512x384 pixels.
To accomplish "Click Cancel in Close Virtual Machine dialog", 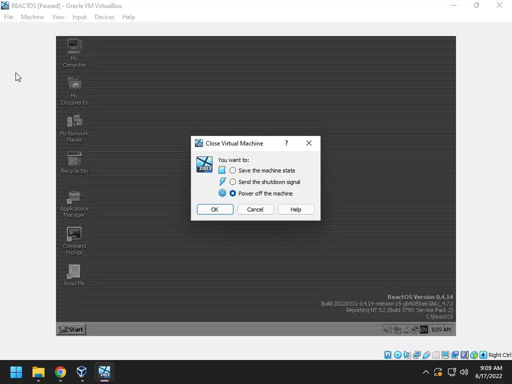I will tap(255, 209).
